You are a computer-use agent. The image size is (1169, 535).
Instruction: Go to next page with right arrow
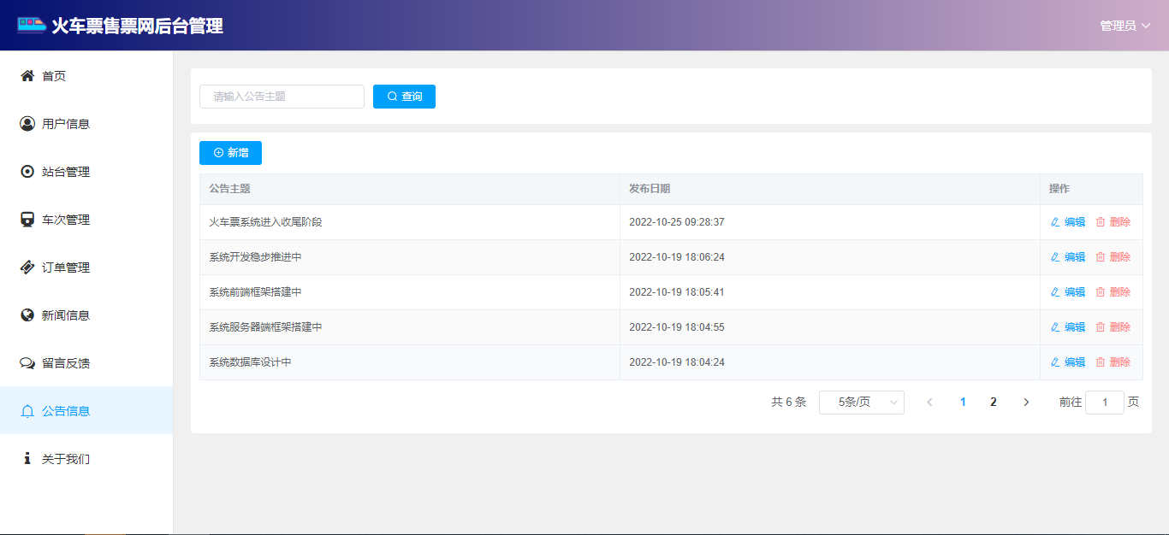[x=1026, y=403]
